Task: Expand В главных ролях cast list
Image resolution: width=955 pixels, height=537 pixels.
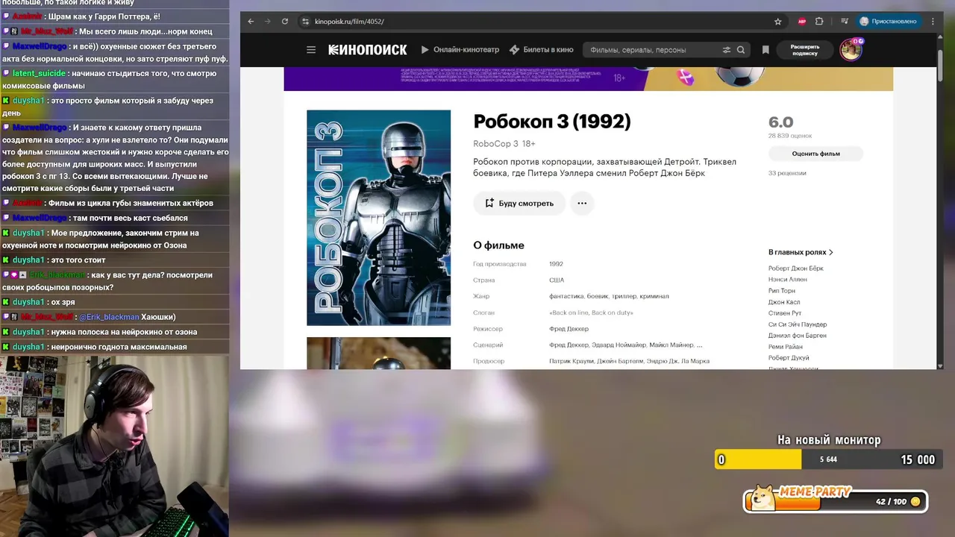Action: 801,252
